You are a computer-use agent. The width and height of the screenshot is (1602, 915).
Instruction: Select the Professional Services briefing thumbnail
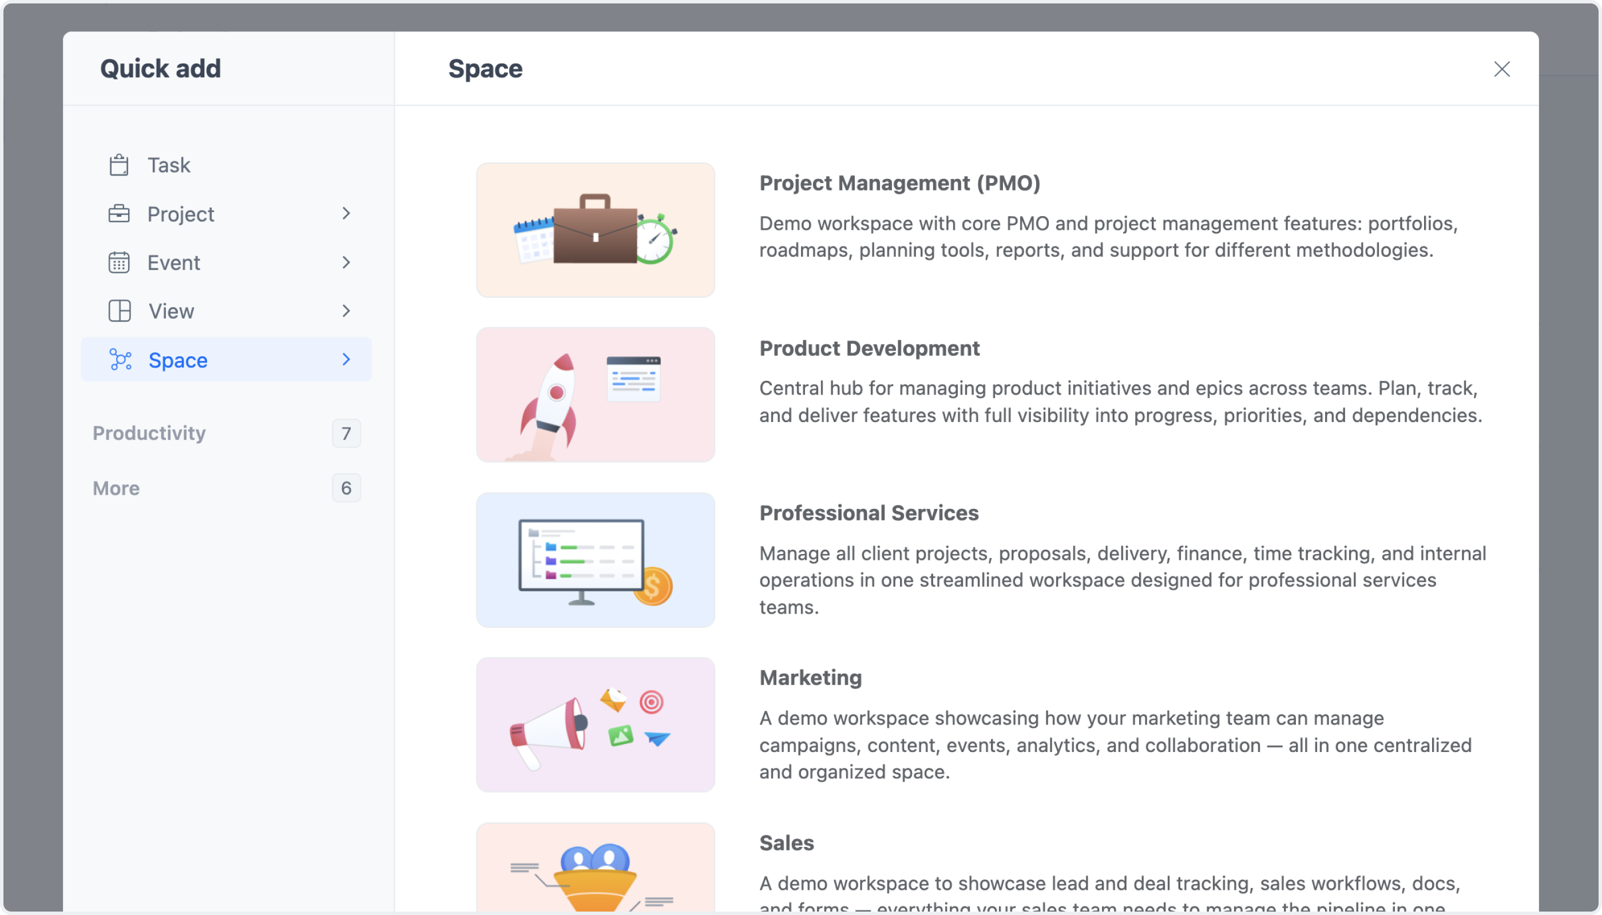click(x=595, y=560)
